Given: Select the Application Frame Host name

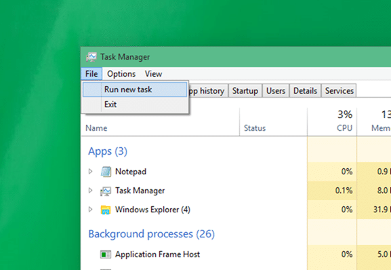Looking at the screenshot, I should (x=157, y=254).
